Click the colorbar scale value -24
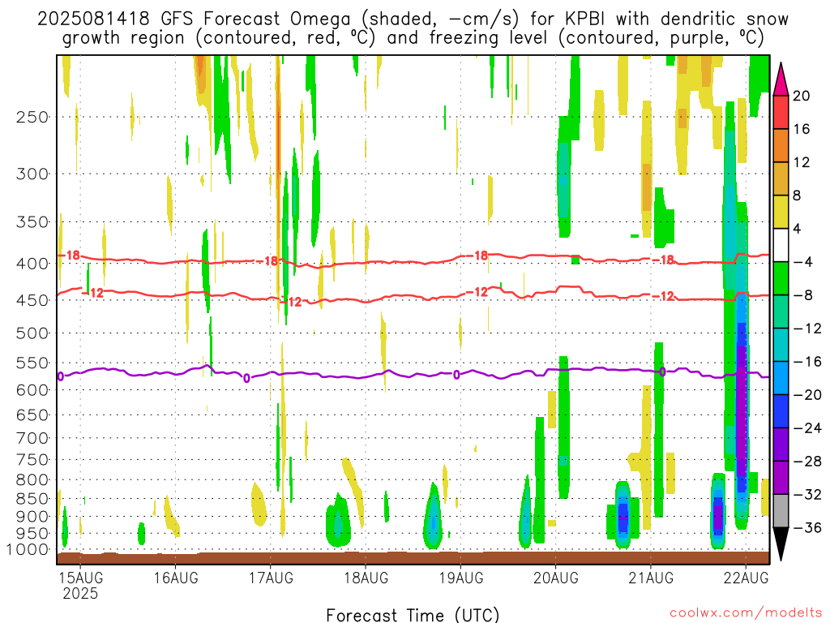830x623 pixels. pyautogui.click(x=807, y=428)
